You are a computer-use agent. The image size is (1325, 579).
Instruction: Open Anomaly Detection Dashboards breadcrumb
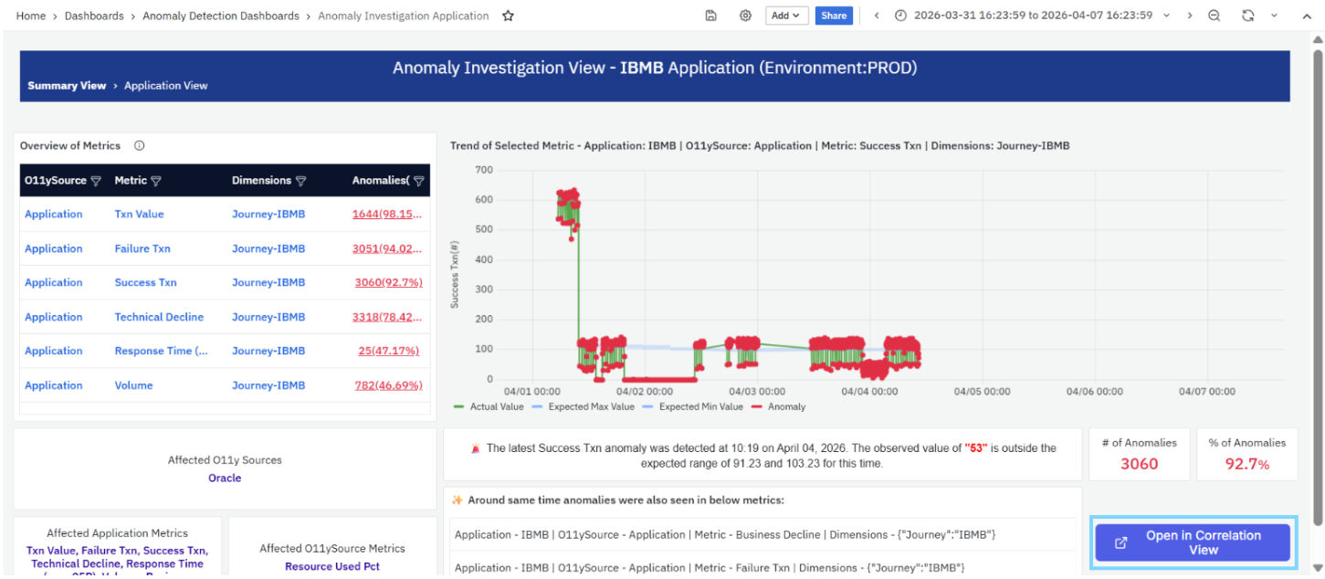(x=221, y=16)
